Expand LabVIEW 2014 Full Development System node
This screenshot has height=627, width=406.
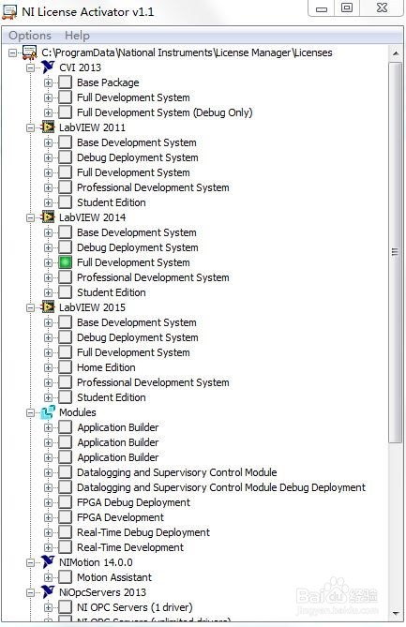tap(49, 262)
